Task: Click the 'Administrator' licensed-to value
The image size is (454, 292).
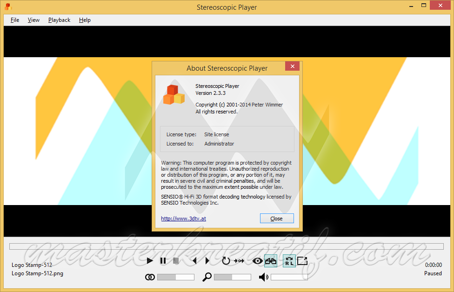Action: [219, 144]
